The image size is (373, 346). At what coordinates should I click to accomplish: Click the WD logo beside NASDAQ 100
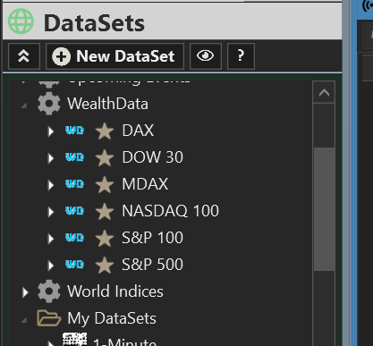point(74,211)
